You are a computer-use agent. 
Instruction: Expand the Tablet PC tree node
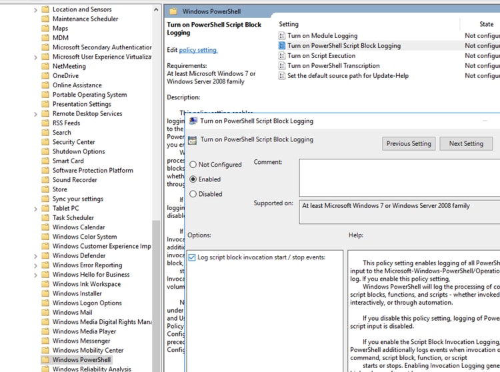(x=35, y=208)
